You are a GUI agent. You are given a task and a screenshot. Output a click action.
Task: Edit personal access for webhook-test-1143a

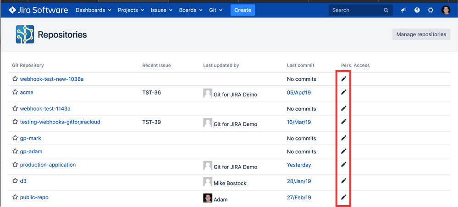[x=343, y=108]
